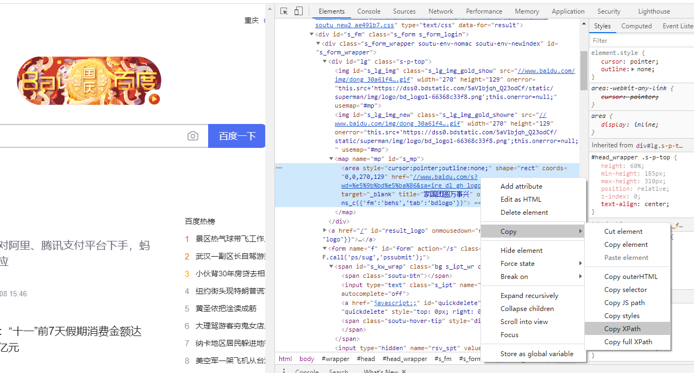Collapse the s_form_wrapper div node

coord(318,43)
